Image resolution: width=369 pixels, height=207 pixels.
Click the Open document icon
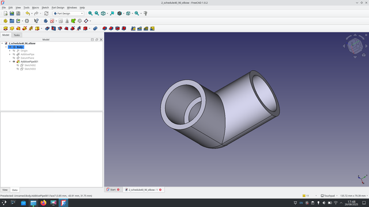[12, 13]
